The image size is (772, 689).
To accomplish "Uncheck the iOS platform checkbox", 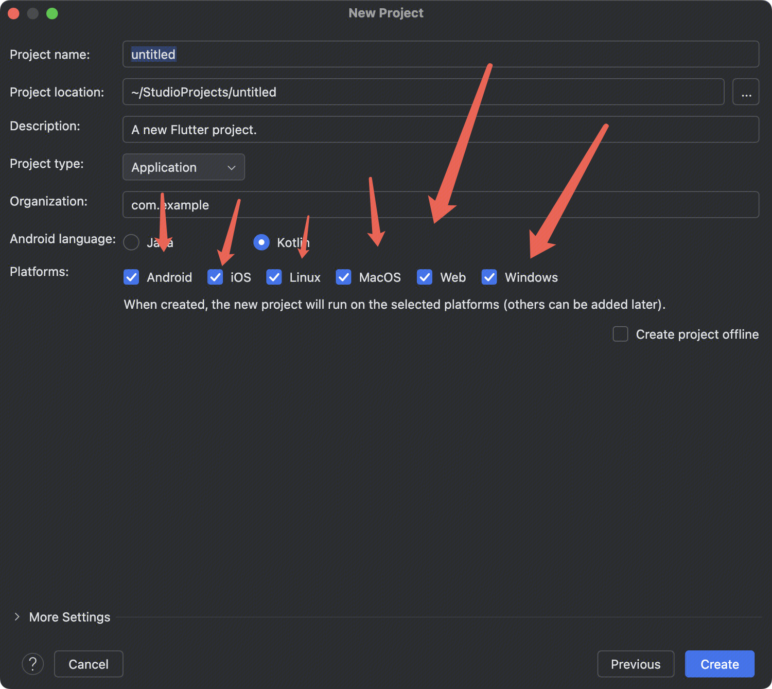I will [x=215, y=277].
